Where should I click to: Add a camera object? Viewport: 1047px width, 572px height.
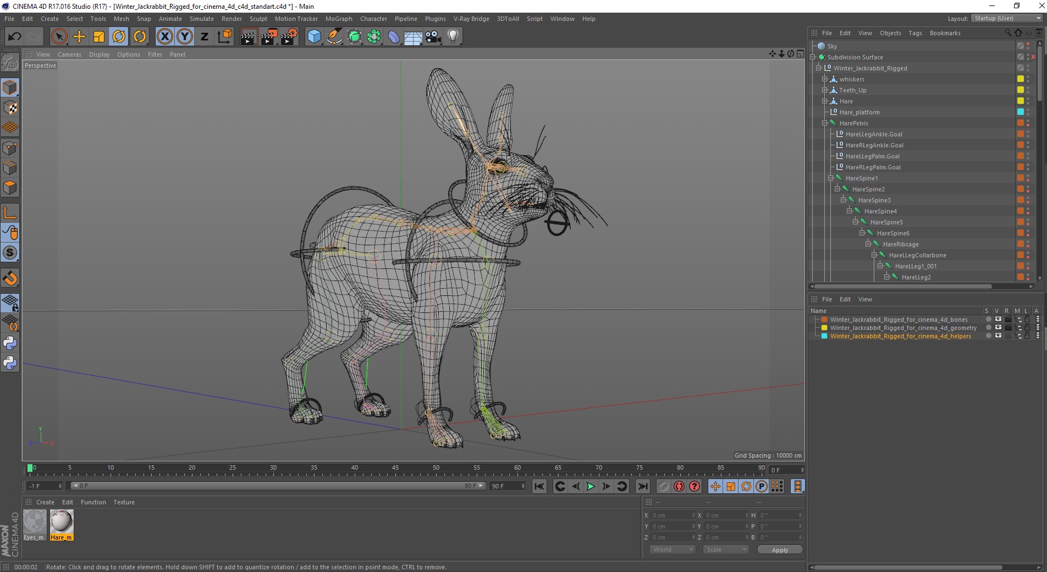433,37
